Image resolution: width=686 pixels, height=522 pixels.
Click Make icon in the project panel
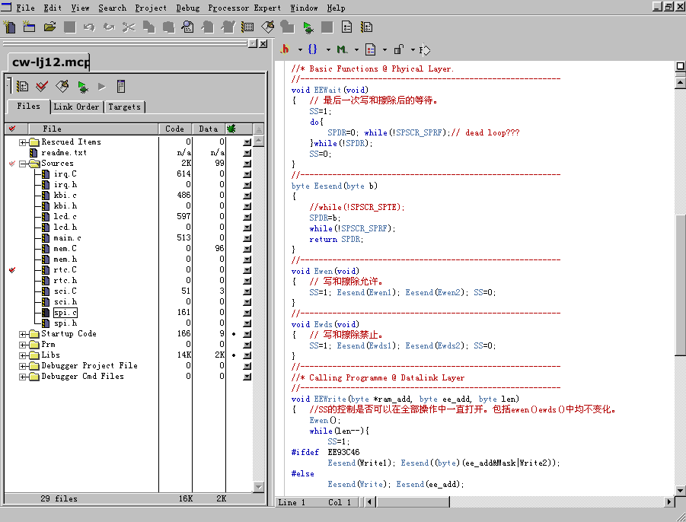(62, 86)
